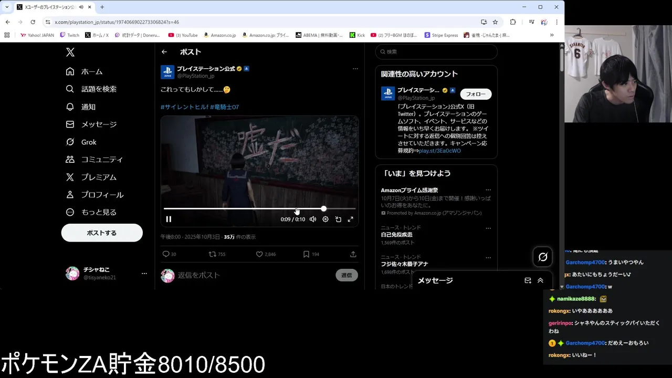Screen dimensions: 672x378
Task: Open account menu dots beside チシャねこ
Action: 144,274
